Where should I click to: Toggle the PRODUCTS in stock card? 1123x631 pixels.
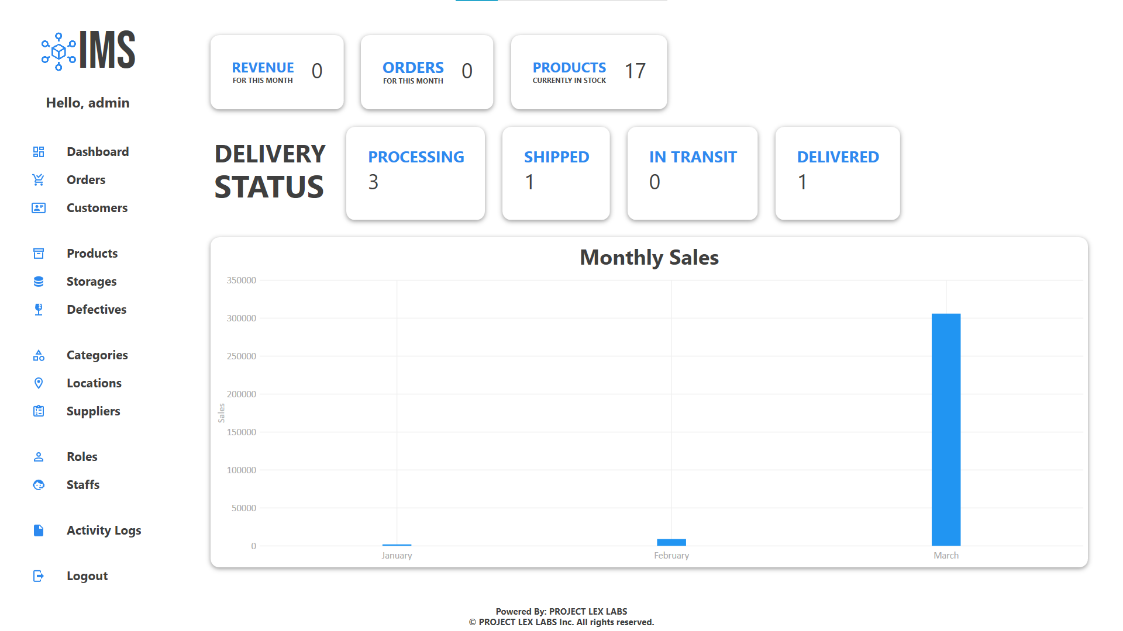[x=588, y=71]
